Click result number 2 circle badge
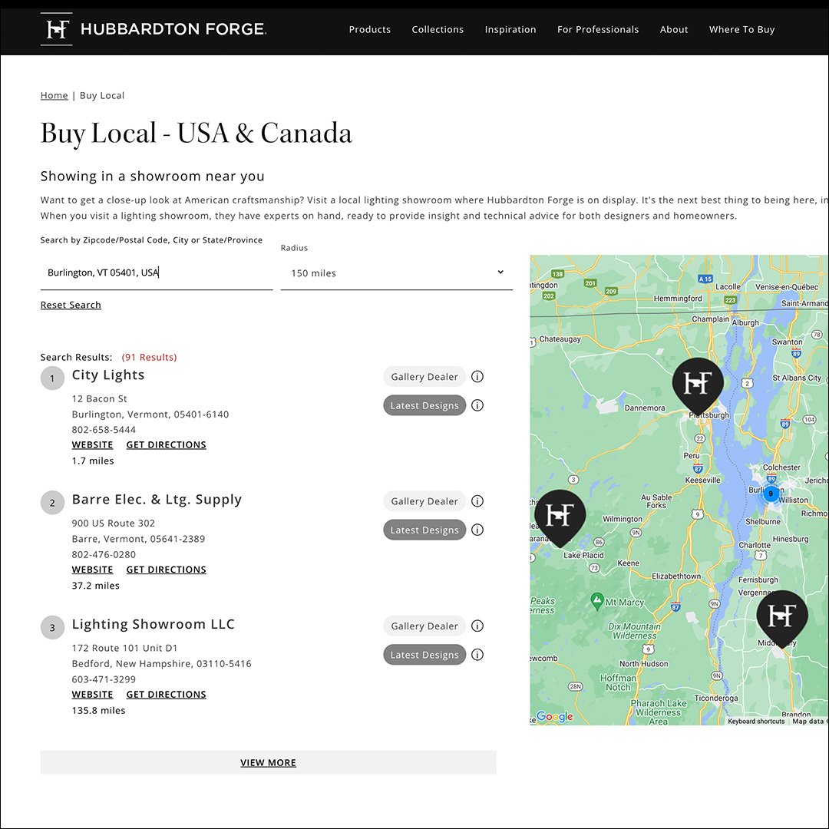Screen dimensions: 829x829 (x=52, y=503)
